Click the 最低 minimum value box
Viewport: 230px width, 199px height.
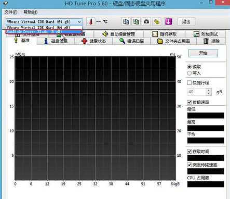(x=206, y=116)
